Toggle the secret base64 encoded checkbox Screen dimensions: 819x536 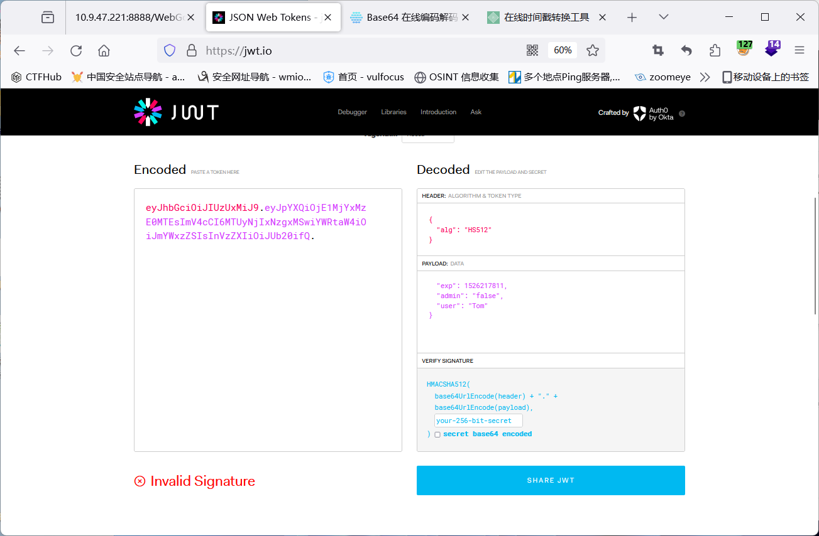437,434
